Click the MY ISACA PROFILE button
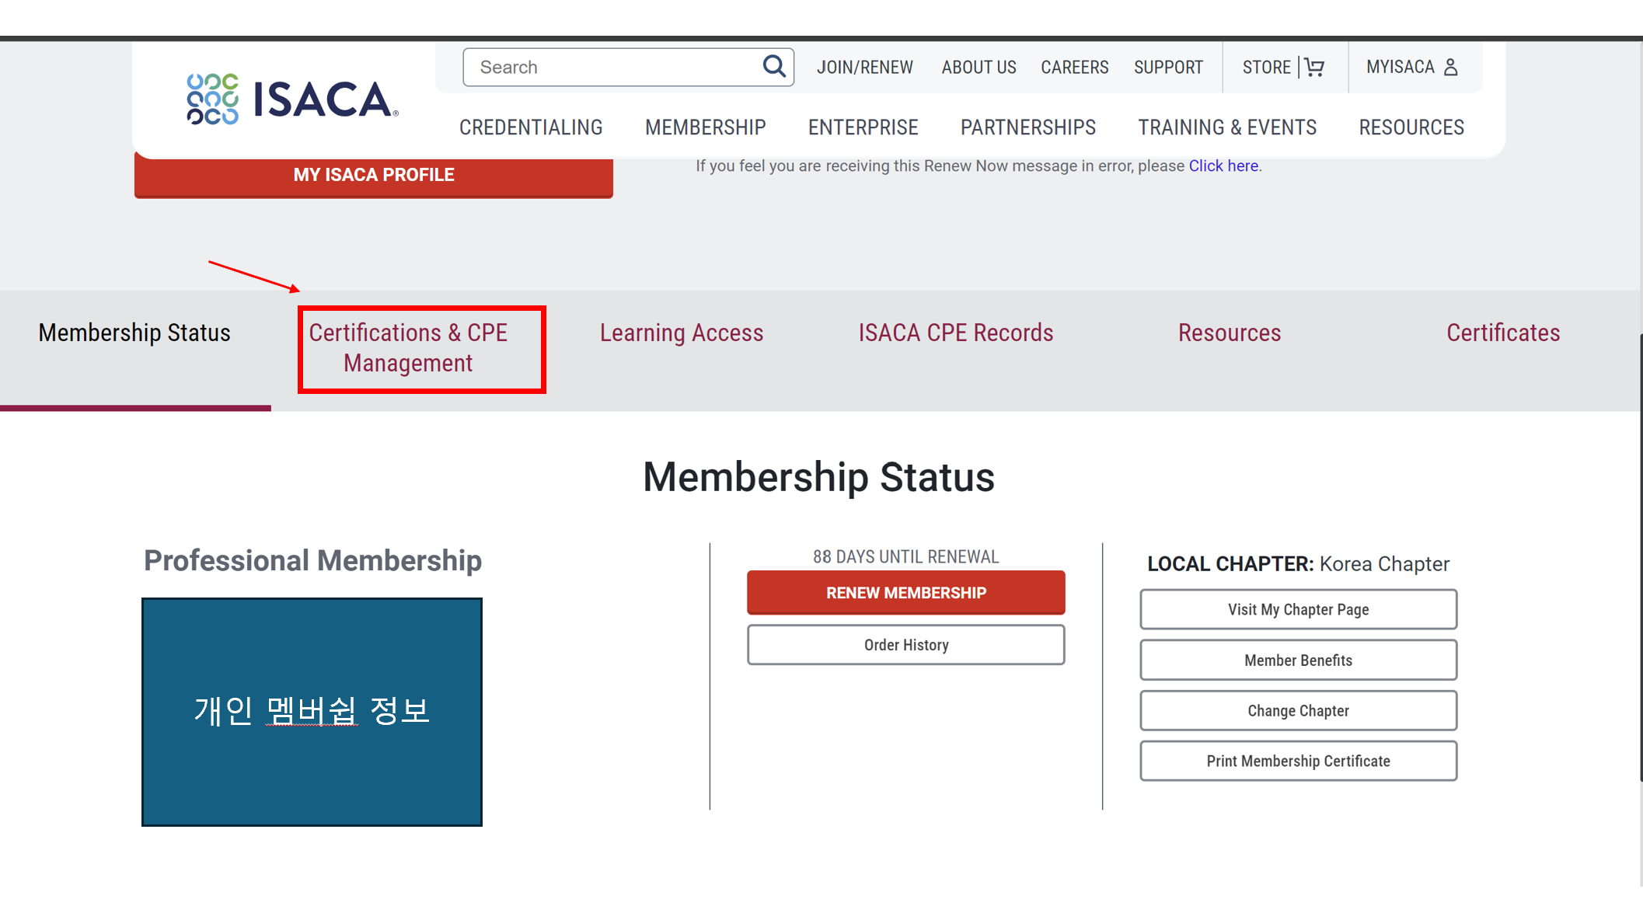 tap(374, 176)
